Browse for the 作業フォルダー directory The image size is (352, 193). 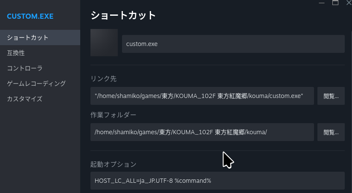tap(331, 132)
